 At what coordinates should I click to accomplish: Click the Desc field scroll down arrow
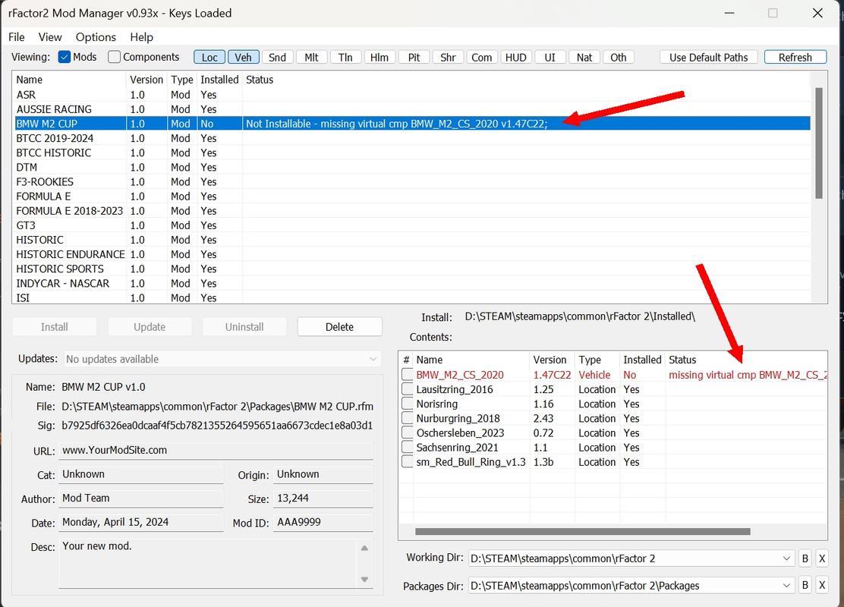pos(364,580)
